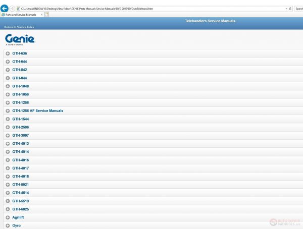The width and height of the screenshot is (303, 229).
Task: Click the plus icon beside GTH-5021
Action: [8, 185]
